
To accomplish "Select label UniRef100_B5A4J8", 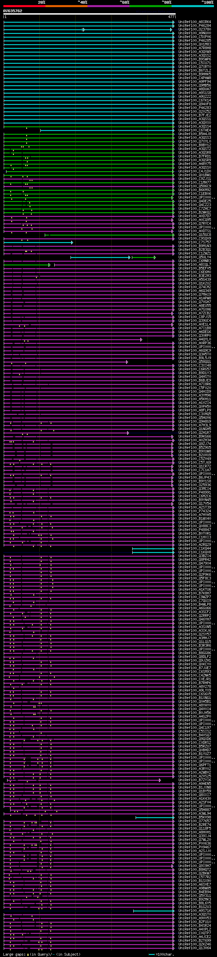I will [195, 134].
